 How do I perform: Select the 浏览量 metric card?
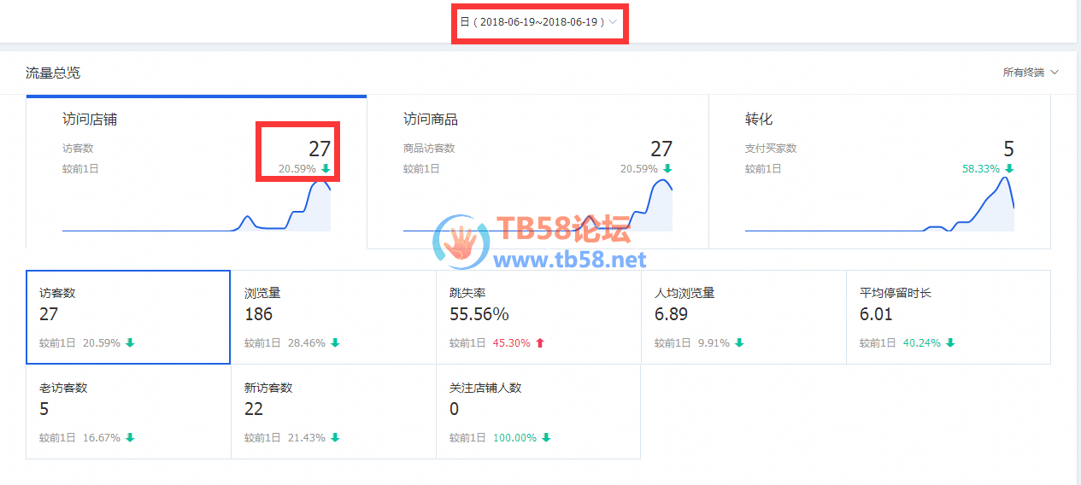[x=333, y=317]
